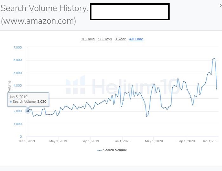
Task: Click the (www.amazon.com) subtitle text
Action: point(38,21)
